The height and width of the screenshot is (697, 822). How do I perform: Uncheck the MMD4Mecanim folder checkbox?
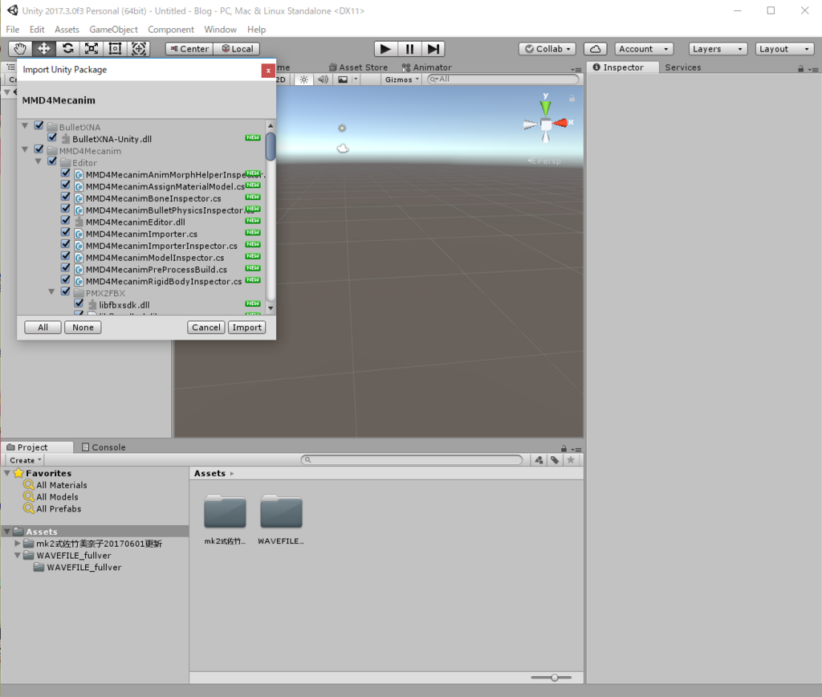pyautogui.click(x=39, y=149)
